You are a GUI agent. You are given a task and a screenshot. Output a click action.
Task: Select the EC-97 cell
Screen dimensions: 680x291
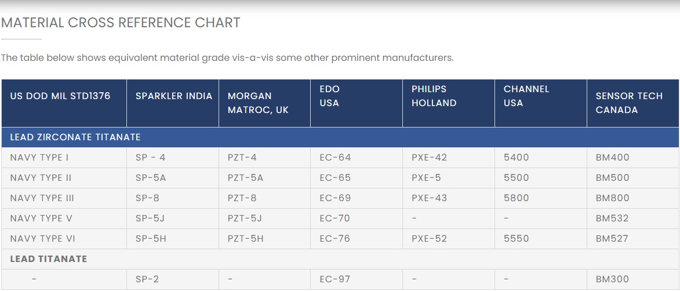pyautogui.click(x=335, y=279)
